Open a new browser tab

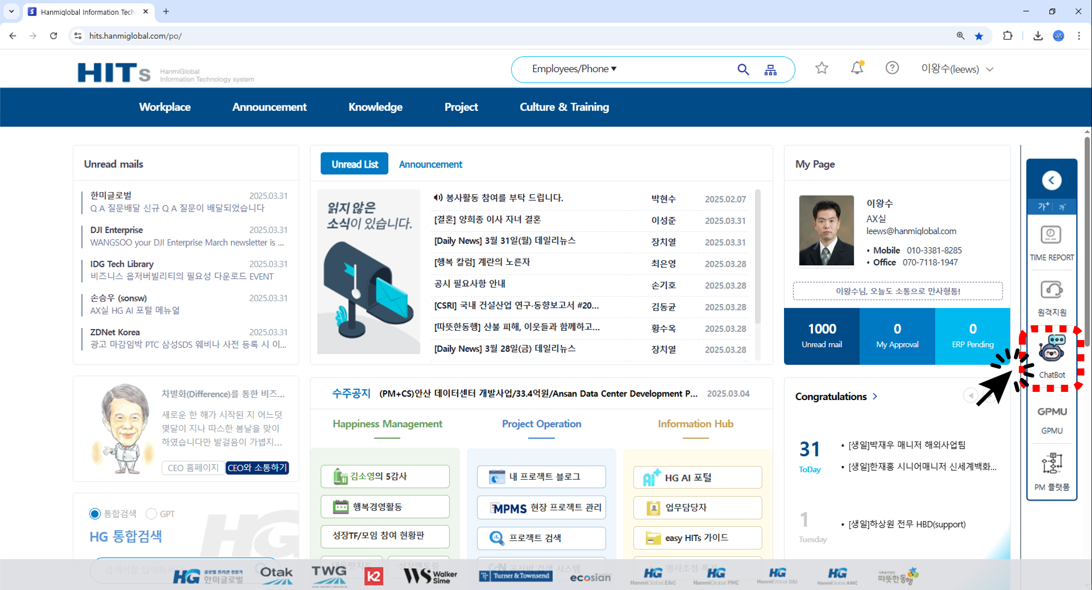166,11
